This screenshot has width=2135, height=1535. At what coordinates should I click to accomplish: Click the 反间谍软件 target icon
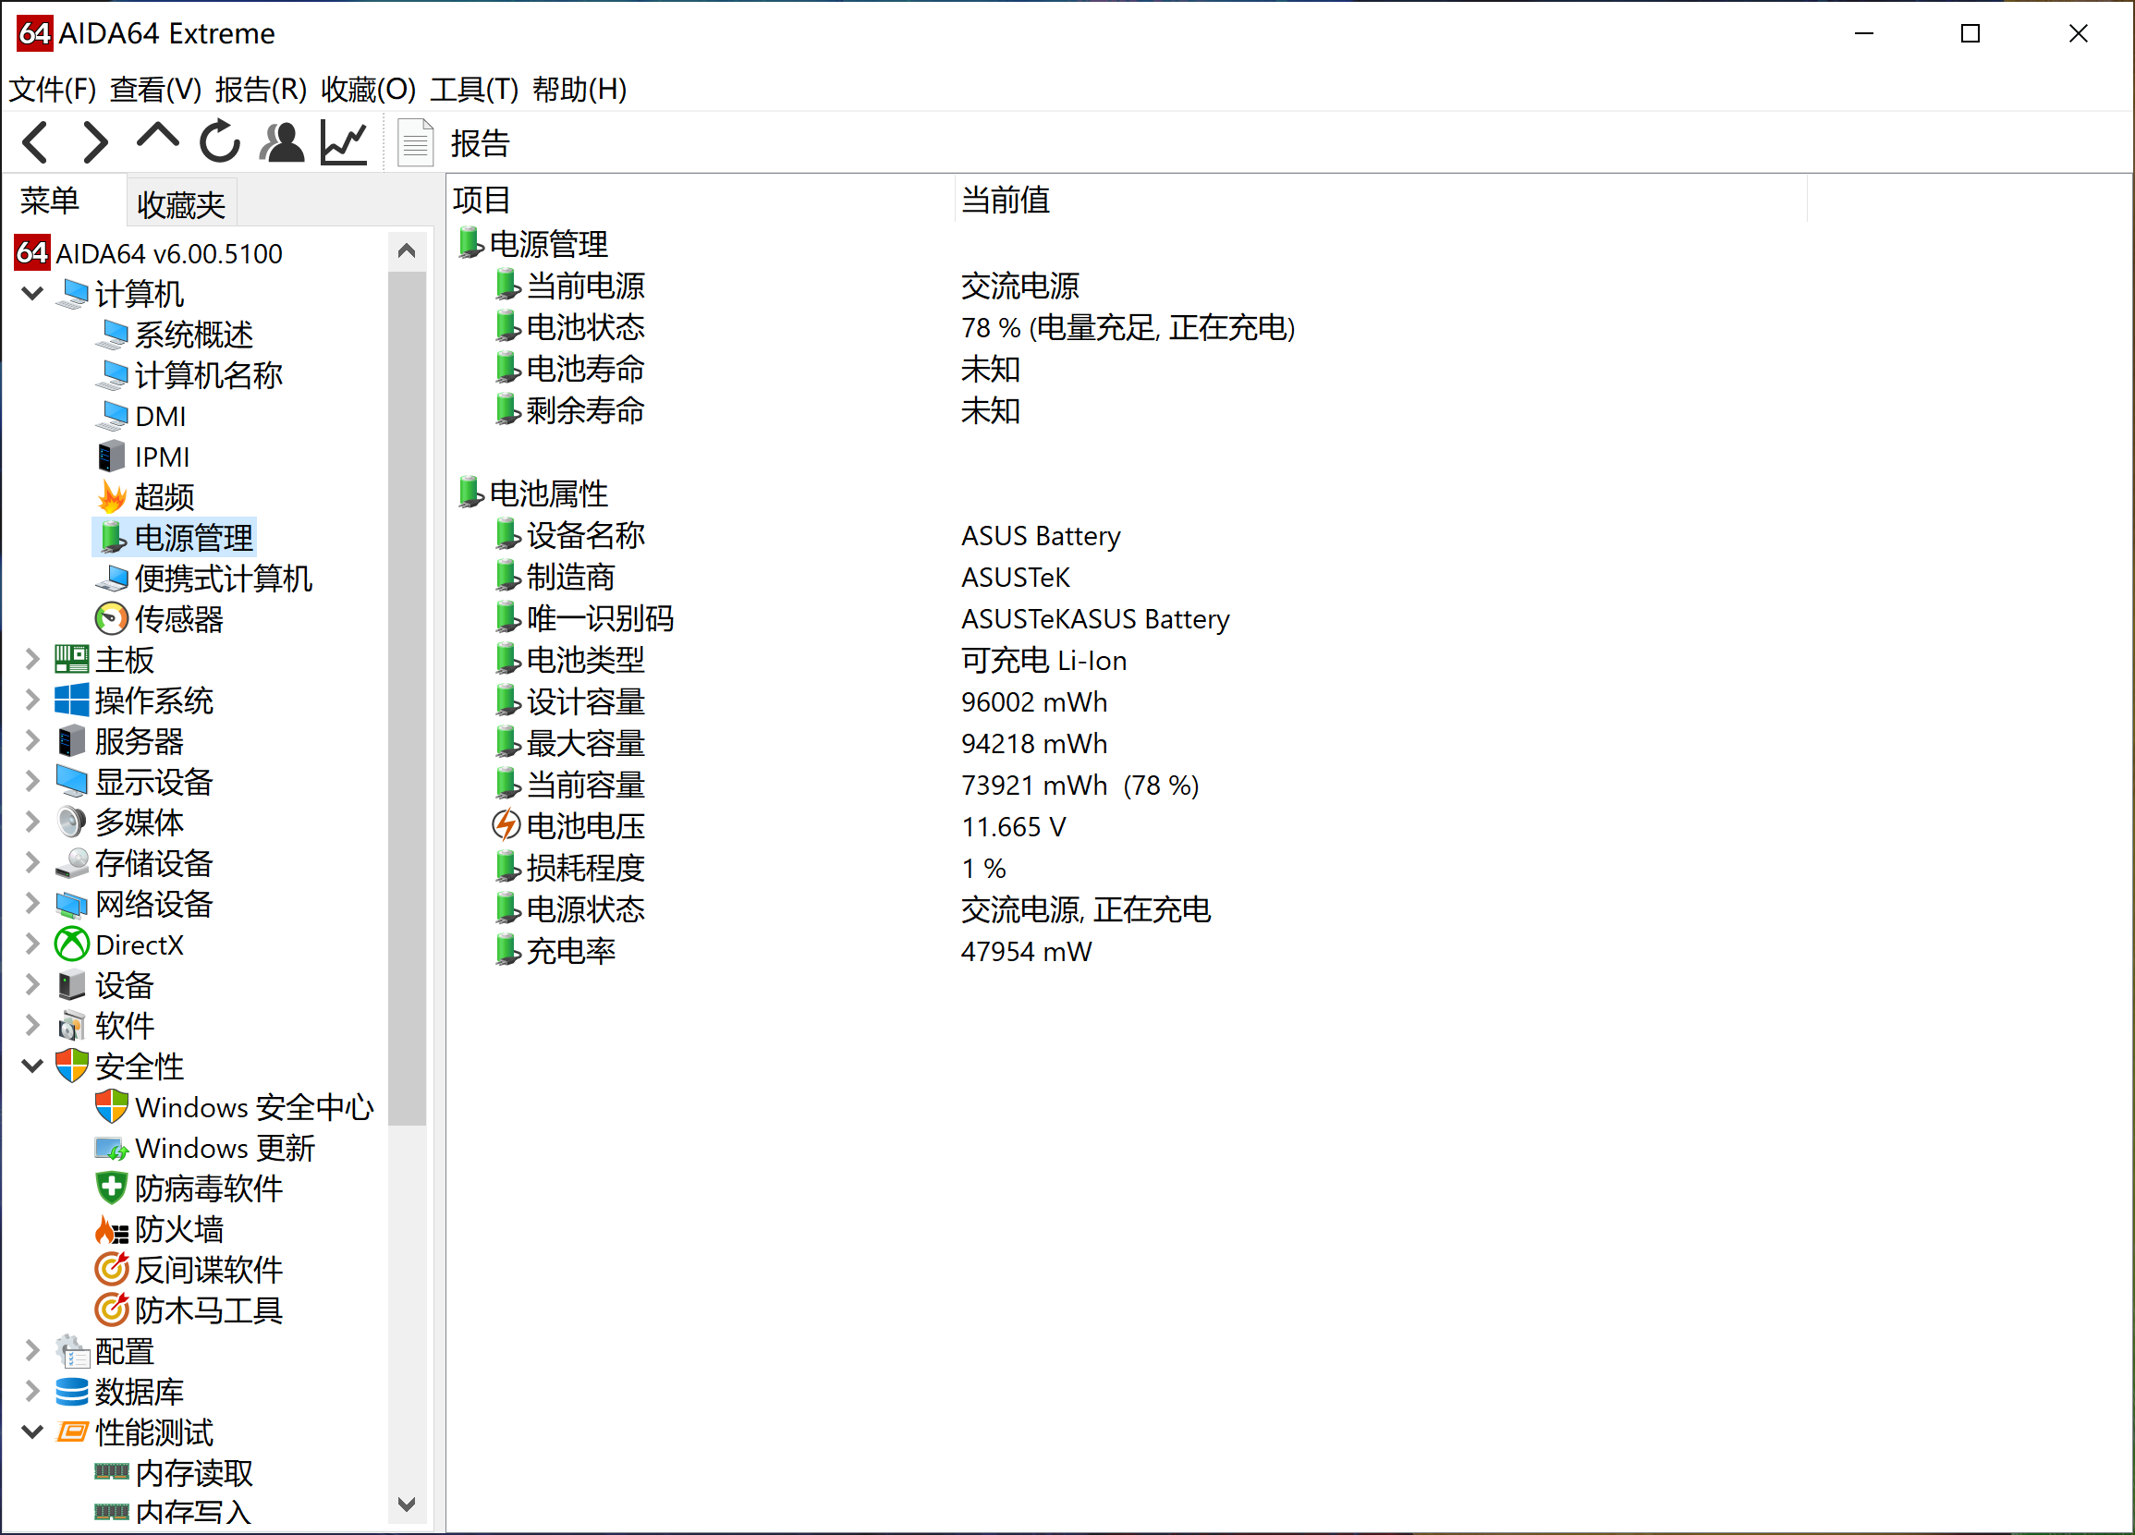click(x=111, y=1269)
